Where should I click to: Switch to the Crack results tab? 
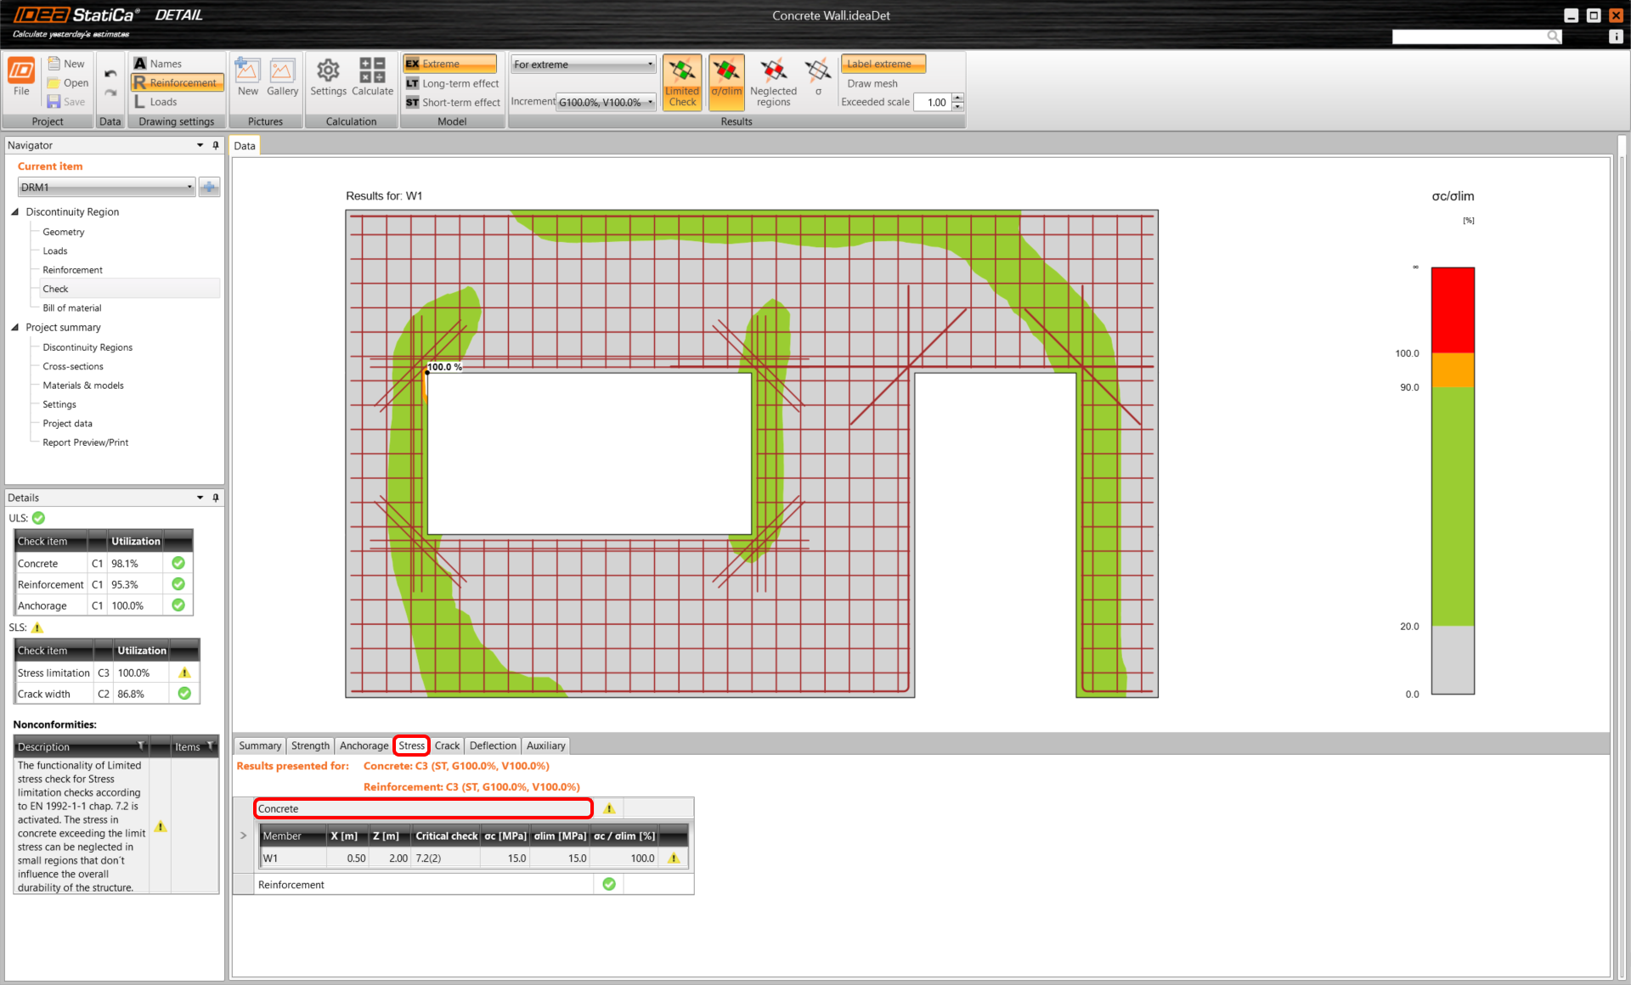[x=447, y=746]
